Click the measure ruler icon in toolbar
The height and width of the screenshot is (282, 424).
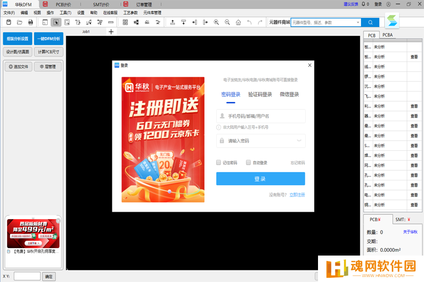point(111,22)
